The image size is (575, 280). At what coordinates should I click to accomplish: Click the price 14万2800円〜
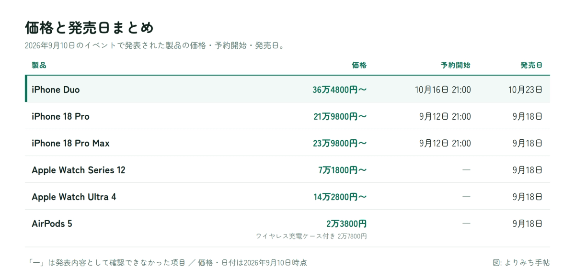click(340, 197)
